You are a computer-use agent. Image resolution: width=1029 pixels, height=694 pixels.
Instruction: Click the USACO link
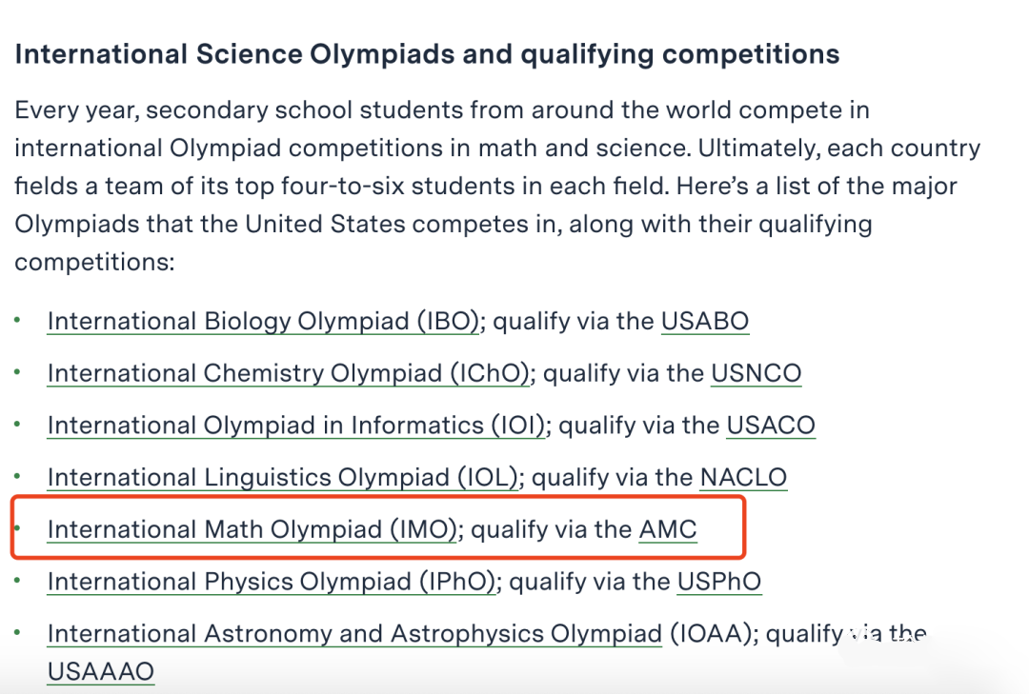(771, 425)
